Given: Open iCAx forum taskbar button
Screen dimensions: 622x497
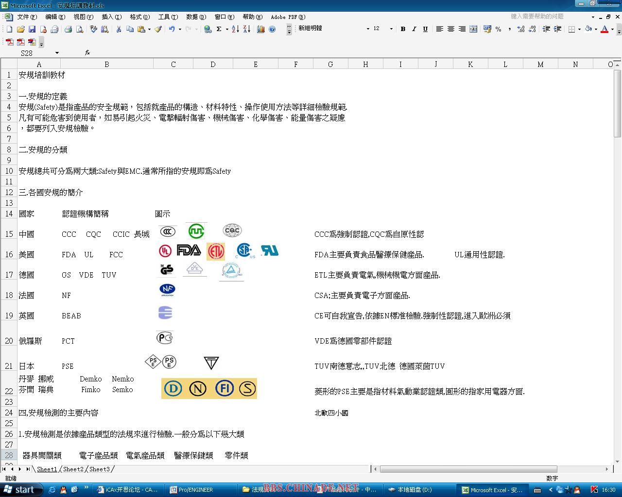Looking at the screenshot, I should pyautogui.click(x=129, y=490).
